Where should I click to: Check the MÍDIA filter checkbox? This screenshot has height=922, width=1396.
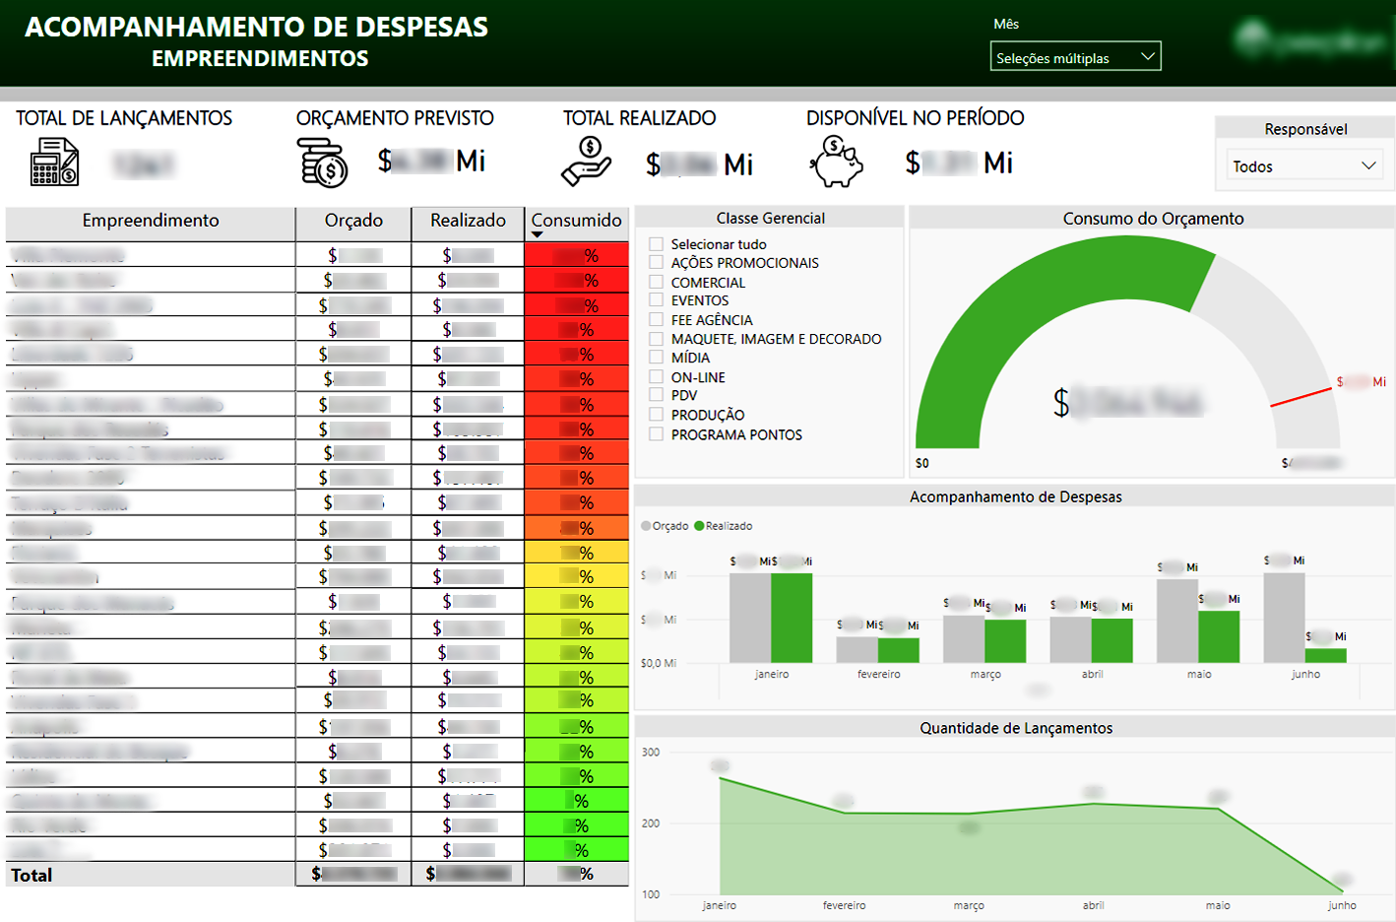656,358
